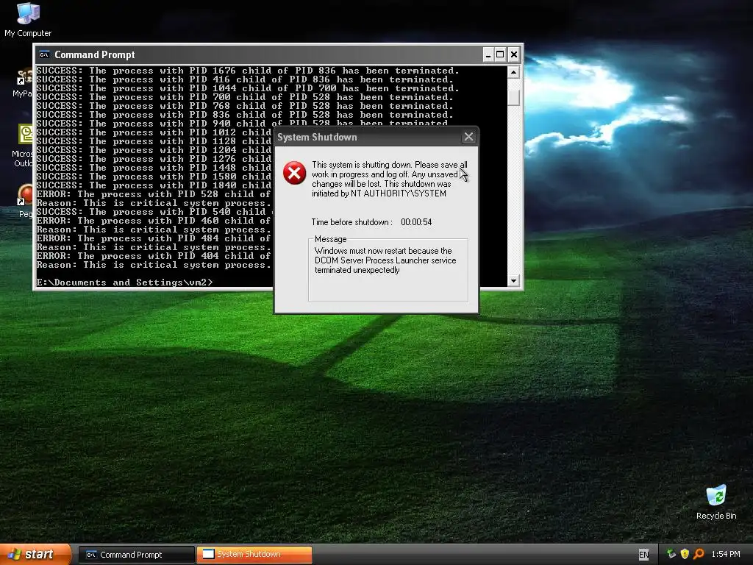The width and height of the screenshot is (753, 565).
Task: Click the 1:54 PM system clock
Action: (x=726, y=555)
